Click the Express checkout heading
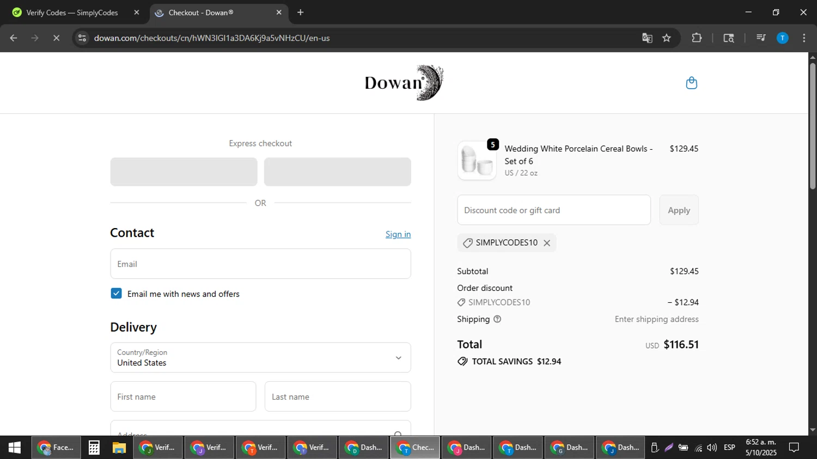Image resolution: width=817 pixels, height=459 pixels. [x=260, y=143]
